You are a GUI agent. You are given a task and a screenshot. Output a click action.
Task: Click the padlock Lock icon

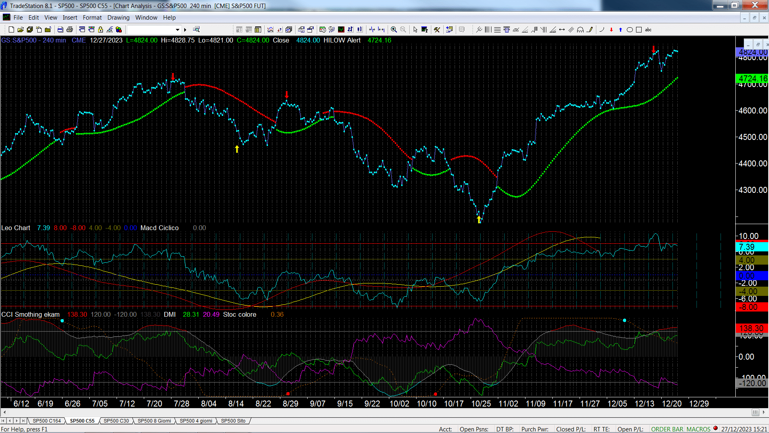[101, 30]
